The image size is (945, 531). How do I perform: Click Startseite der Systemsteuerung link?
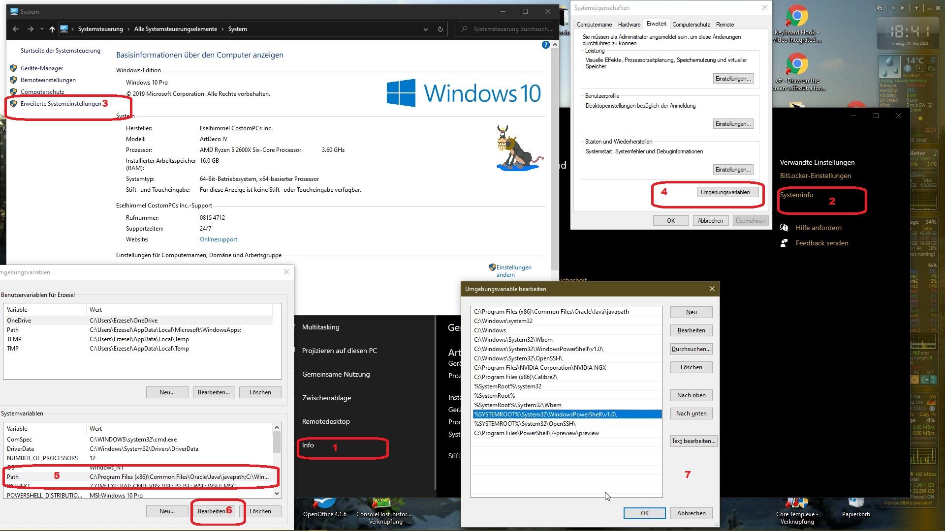pos(60,51)
